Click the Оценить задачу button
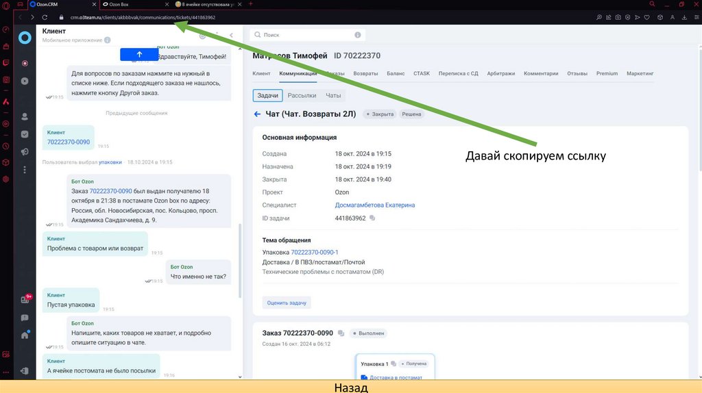Image resolution: width=702 pixels, height=393 pixels. tap(287, 303)
